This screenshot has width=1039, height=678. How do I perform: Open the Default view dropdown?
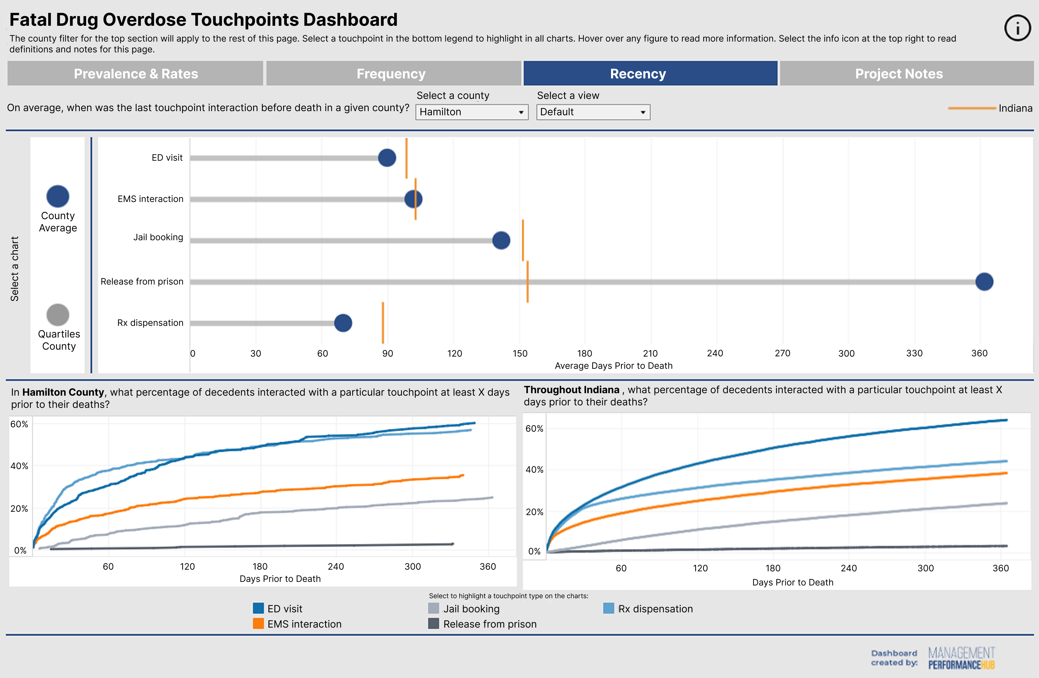(593, 112)
